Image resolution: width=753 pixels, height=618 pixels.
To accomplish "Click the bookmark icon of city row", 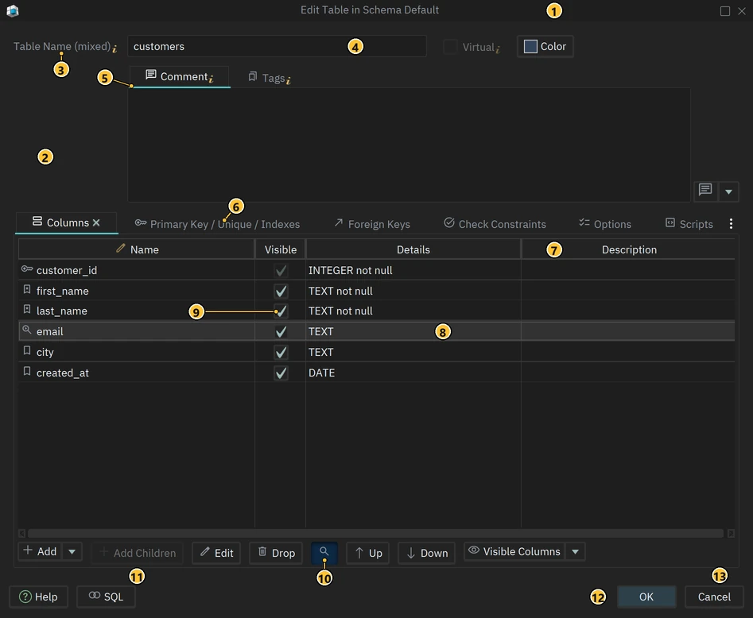I will pos(27,351).
